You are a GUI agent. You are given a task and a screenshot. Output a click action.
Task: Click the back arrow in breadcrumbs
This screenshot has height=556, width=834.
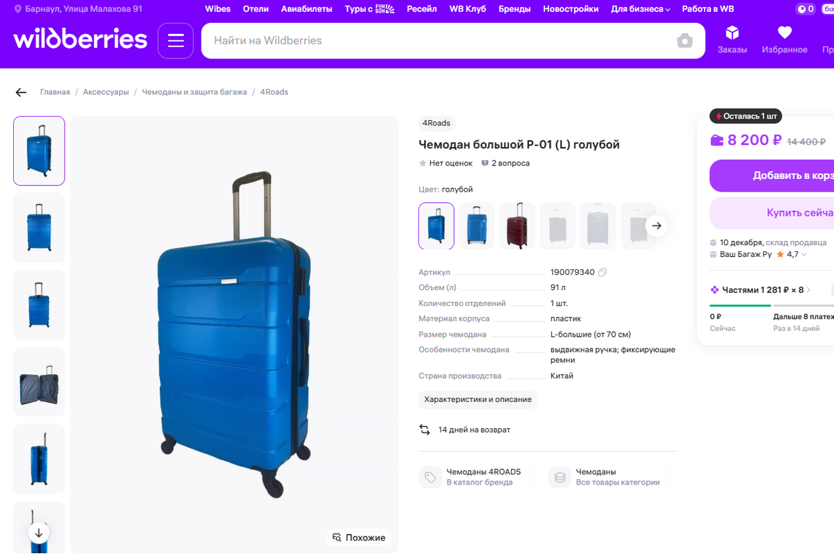(21, 92)
